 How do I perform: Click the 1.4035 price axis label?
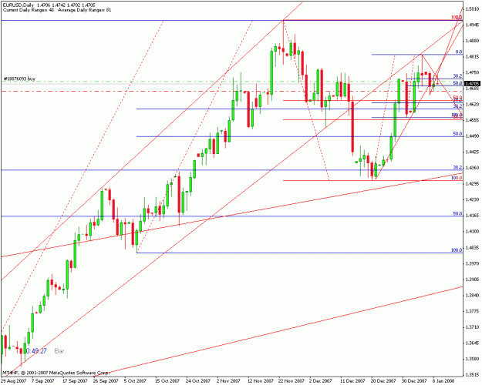[x=472, y=247]
